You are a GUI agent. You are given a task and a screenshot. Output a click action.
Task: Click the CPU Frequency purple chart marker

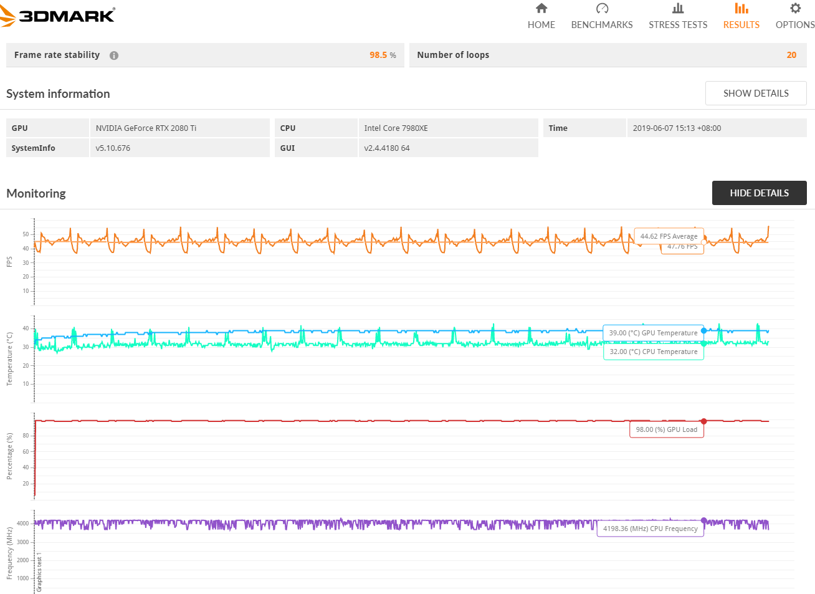click(703, 520)
